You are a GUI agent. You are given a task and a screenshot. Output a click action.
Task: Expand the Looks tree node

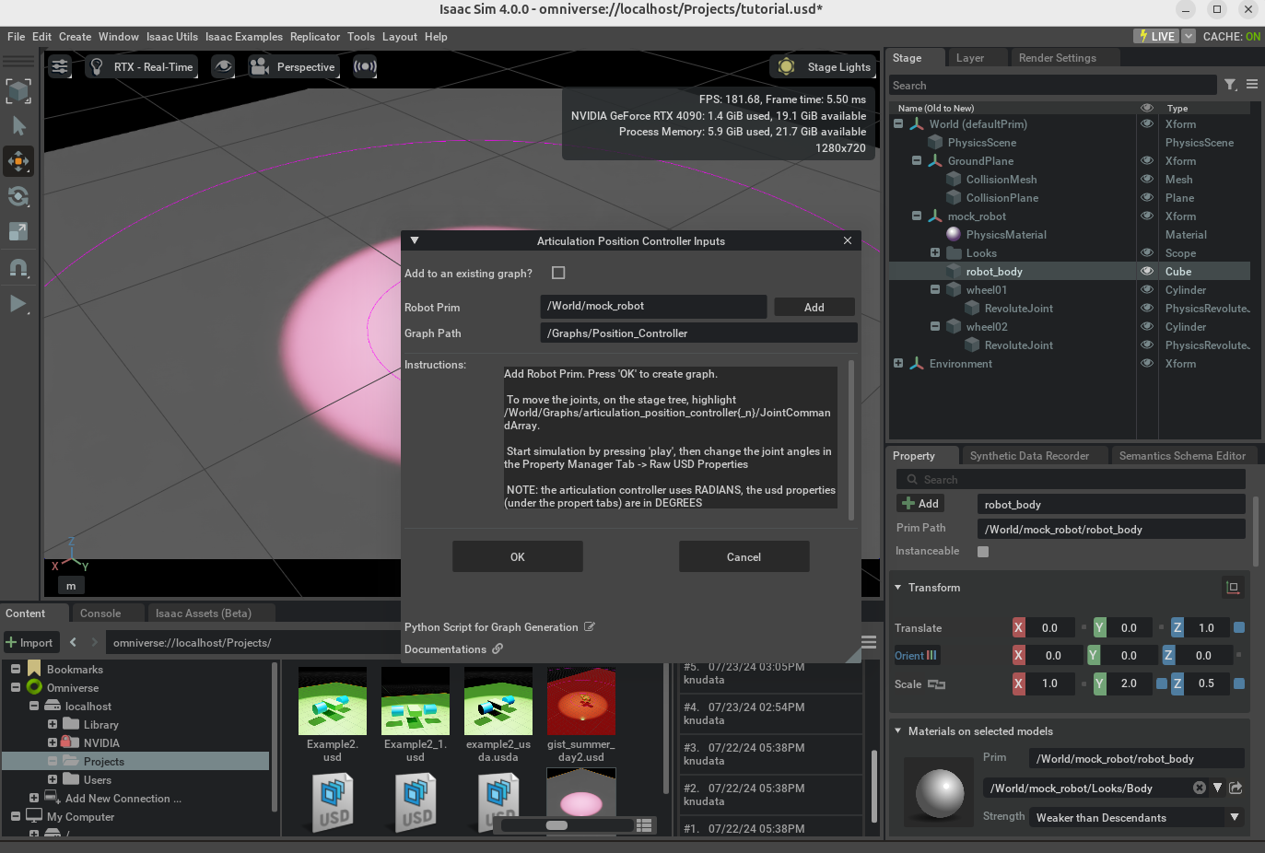point(935,252)
